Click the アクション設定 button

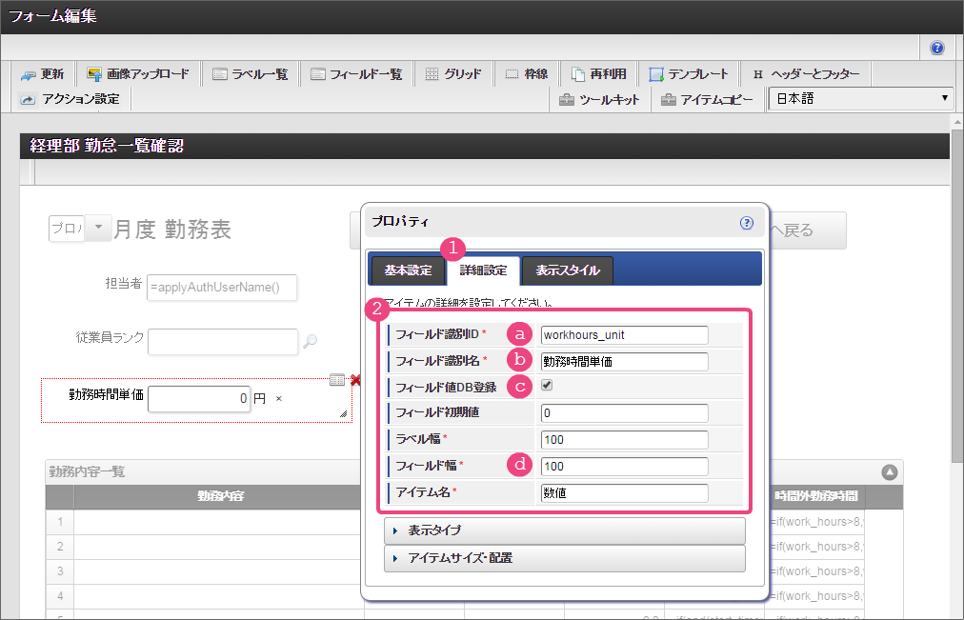click(x=69, y=99)
